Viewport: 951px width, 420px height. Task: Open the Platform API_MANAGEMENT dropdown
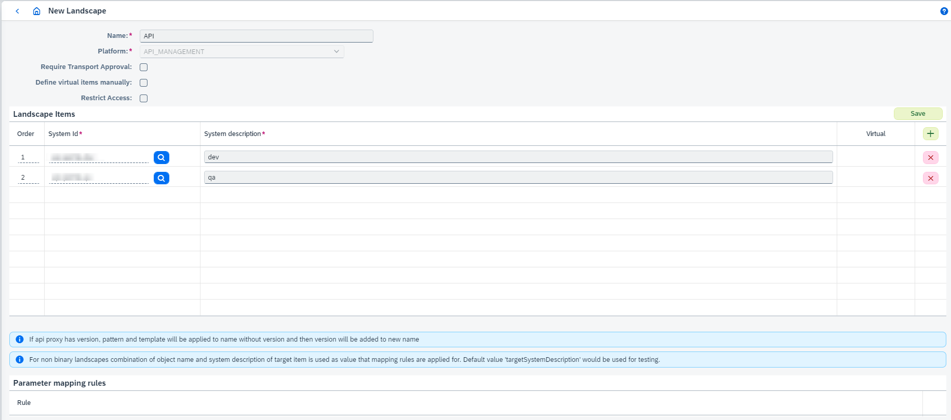click(x=242, y=51)
